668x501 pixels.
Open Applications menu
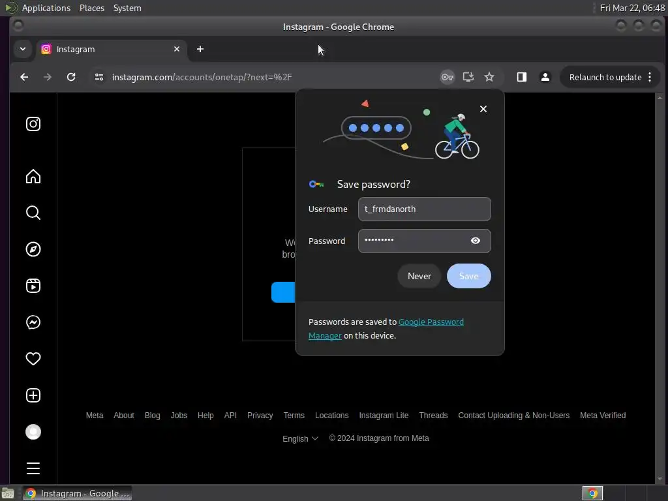coord(46,8)
